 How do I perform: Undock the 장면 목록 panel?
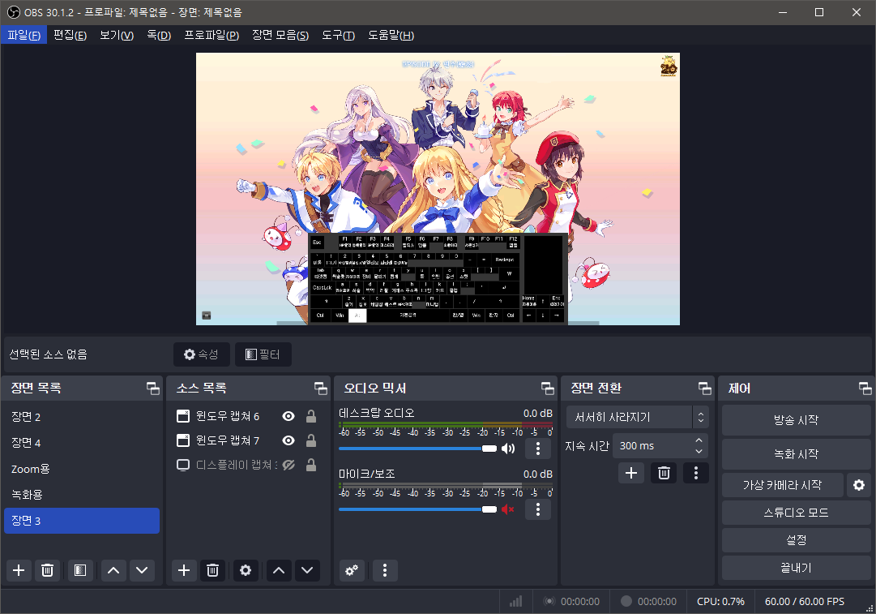[152, 388]
